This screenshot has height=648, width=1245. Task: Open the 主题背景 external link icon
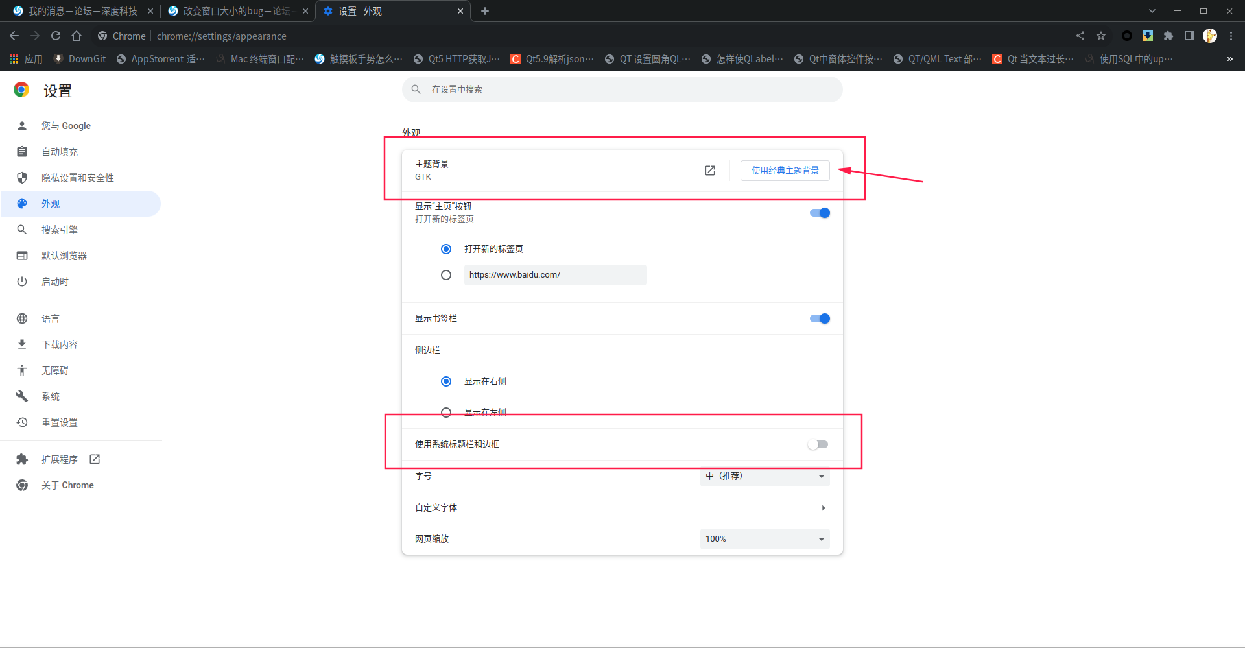click(x=709, y=171)
